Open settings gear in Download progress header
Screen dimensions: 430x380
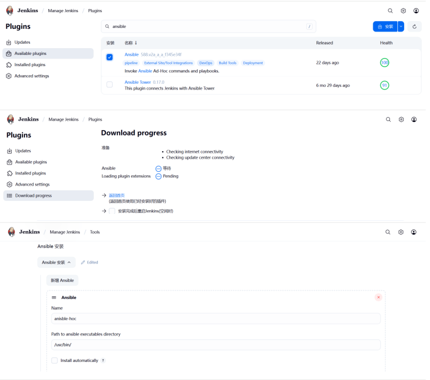tap(401, 119)
